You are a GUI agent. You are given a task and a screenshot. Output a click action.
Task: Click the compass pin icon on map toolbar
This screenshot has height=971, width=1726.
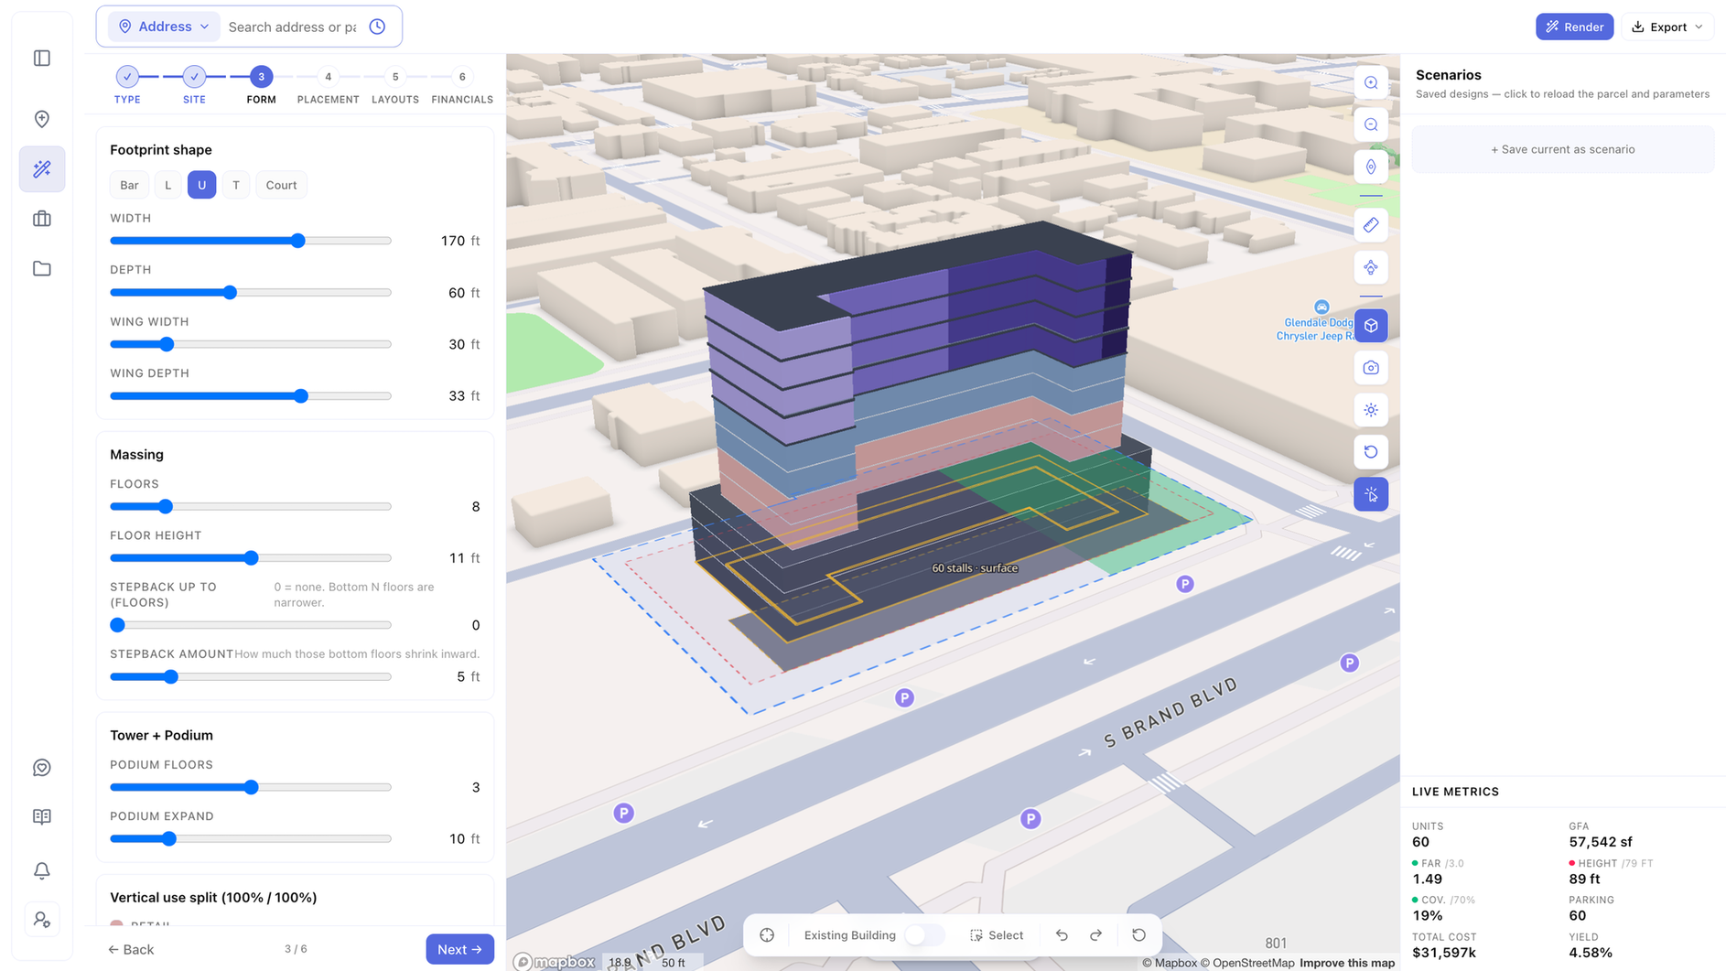click(x=1371, y=167)
